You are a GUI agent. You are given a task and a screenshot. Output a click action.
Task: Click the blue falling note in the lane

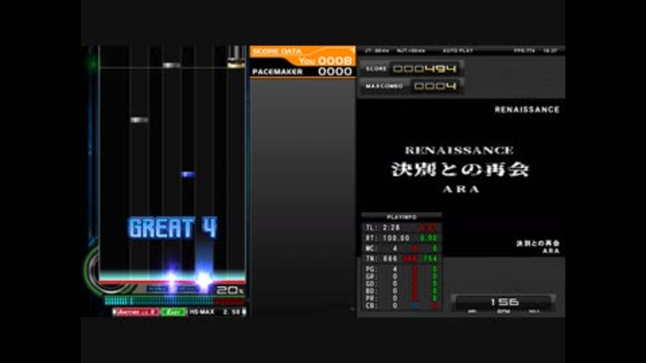click(x=188, y=175)
